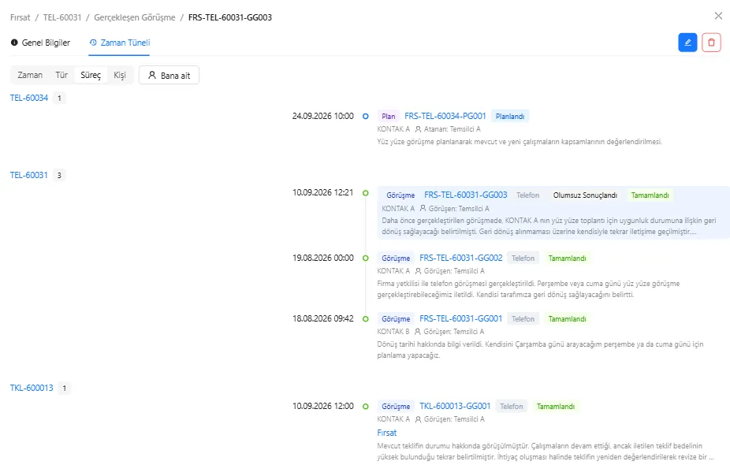Open the TKL-600013-GG001 meeting record
The height and width of the screenshot is (476, 730).
click(x=455, y=406)
